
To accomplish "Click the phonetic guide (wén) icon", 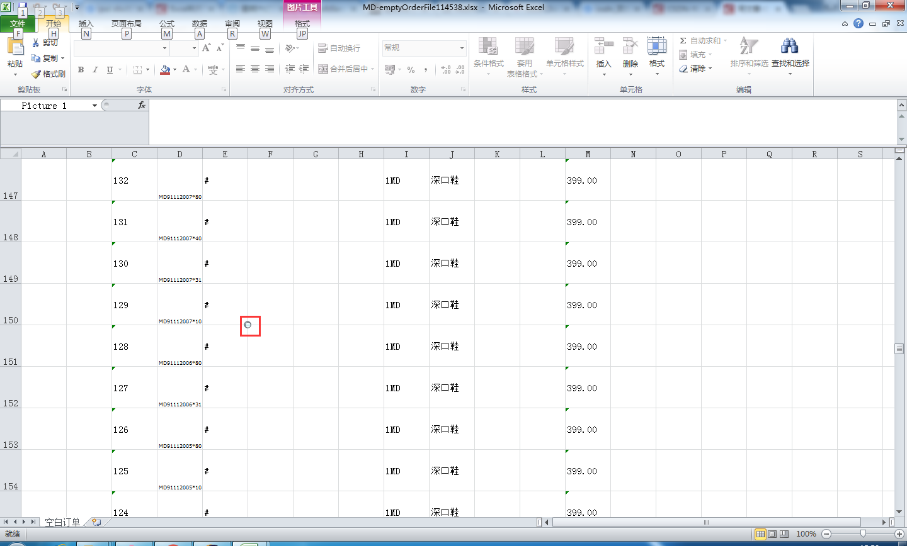I will tap(213, 69).
